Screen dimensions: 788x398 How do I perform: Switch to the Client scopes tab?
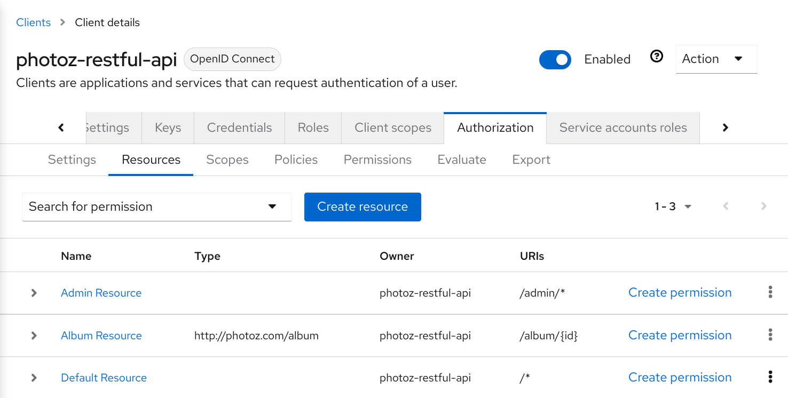[392, 128]
